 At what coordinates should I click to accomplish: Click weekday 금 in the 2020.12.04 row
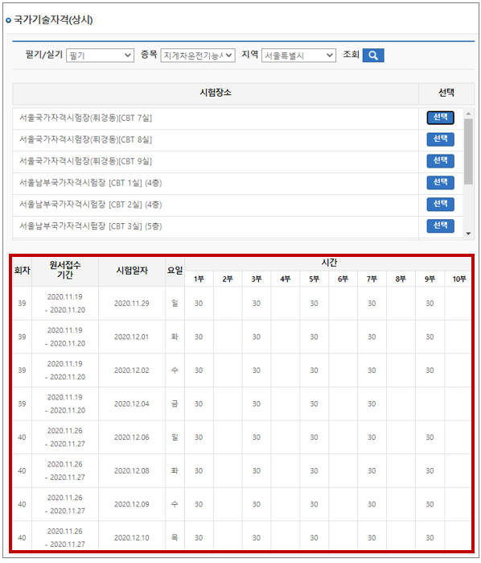[x=175, y=404]
